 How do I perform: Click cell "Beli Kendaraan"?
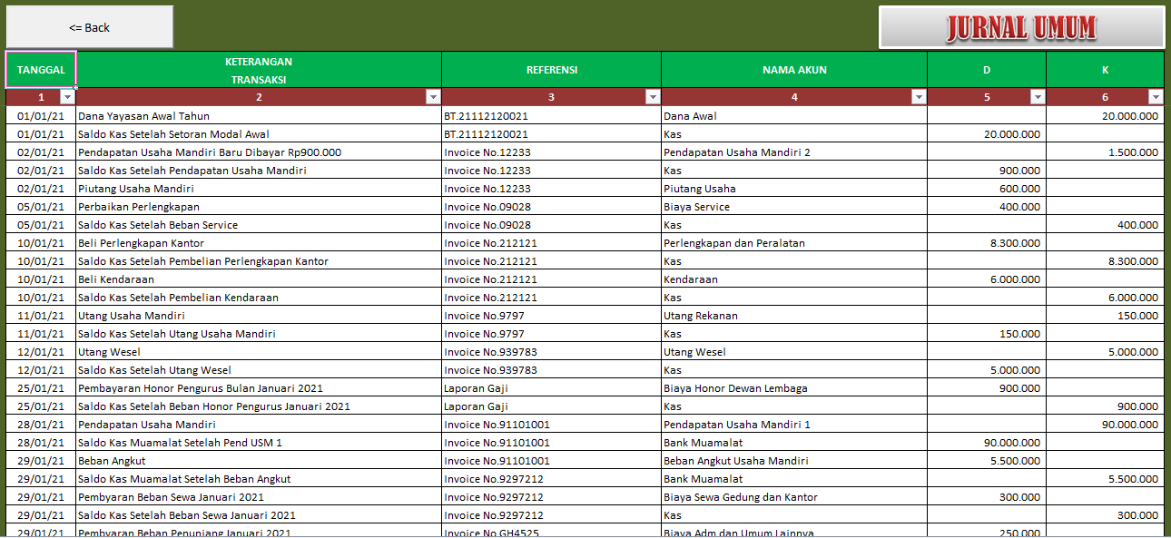[259, 279]
